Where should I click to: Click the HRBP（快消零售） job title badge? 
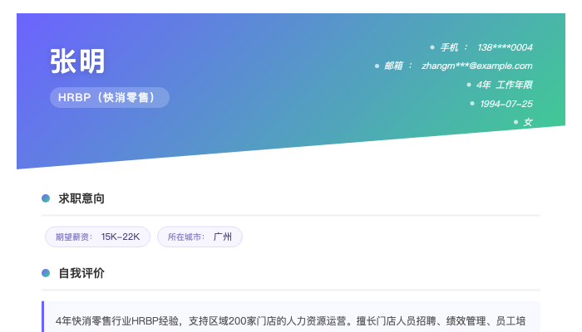point(110,97)
